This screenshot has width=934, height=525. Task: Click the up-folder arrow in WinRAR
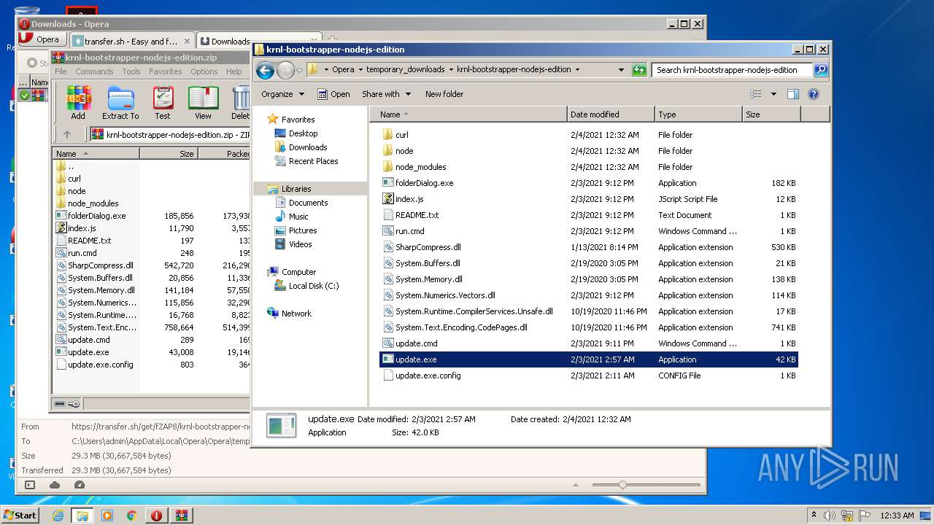pyautogui.click(x=67, y=134)
